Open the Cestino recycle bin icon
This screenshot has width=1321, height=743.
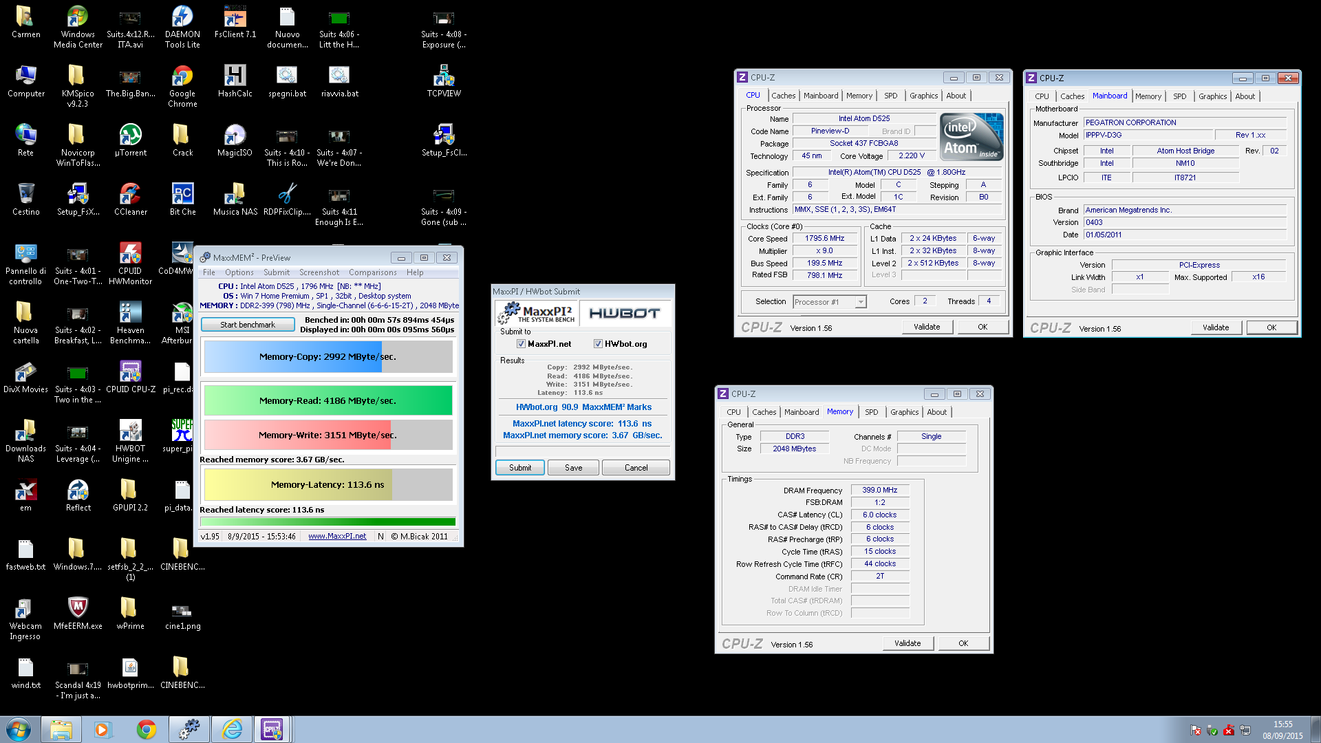click(25, 200)
